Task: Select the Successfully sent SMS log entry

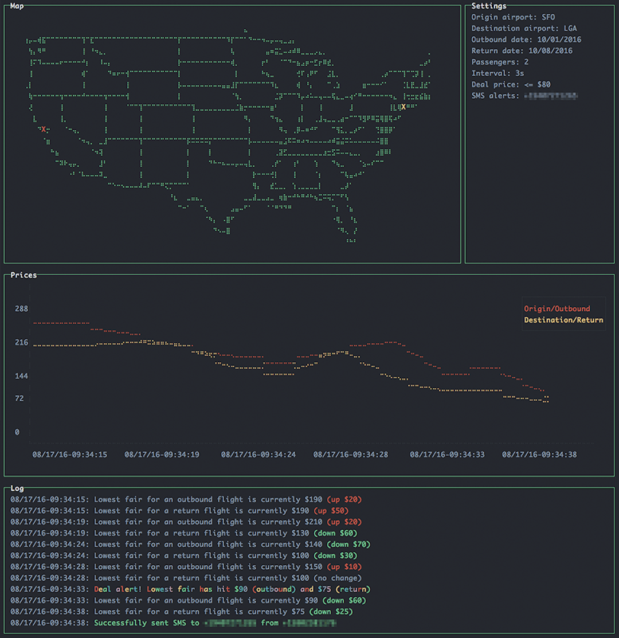Action: tap(173, 623)
